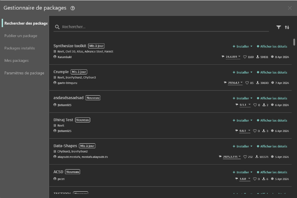Click the download icon for Data-Shapes
This screenshot has height=198, width=297.
(257, 157)
